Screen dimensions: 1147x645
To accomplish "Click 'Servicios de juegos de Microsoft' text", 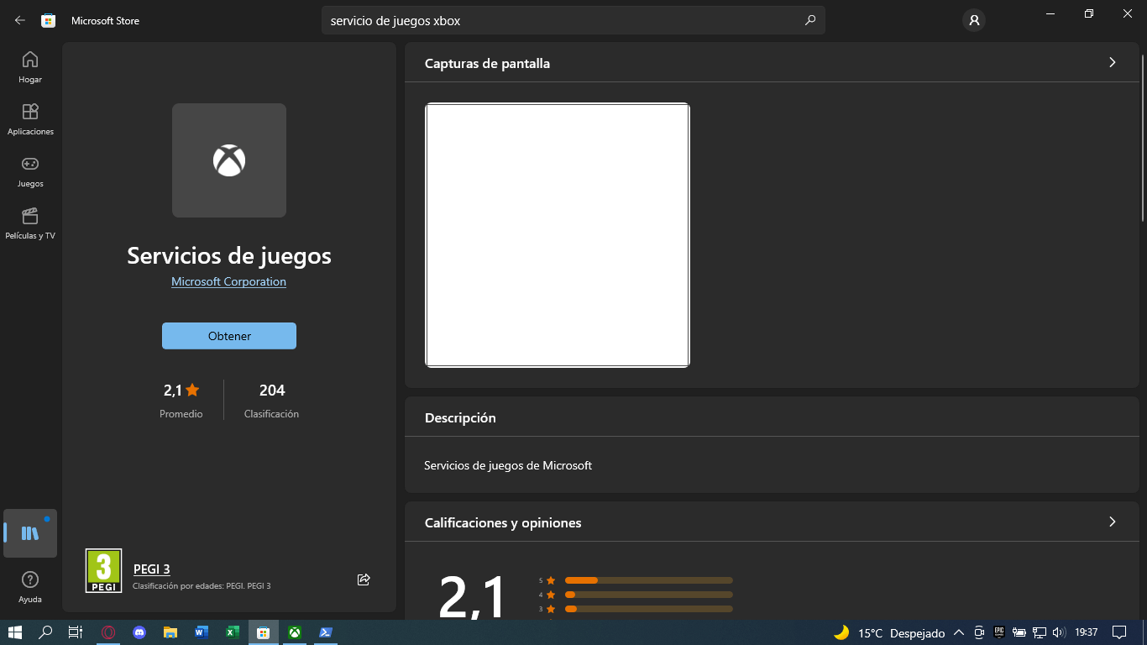I will 508,465.
